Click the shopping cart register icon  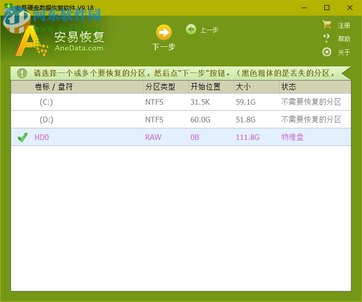pos(327,25)
